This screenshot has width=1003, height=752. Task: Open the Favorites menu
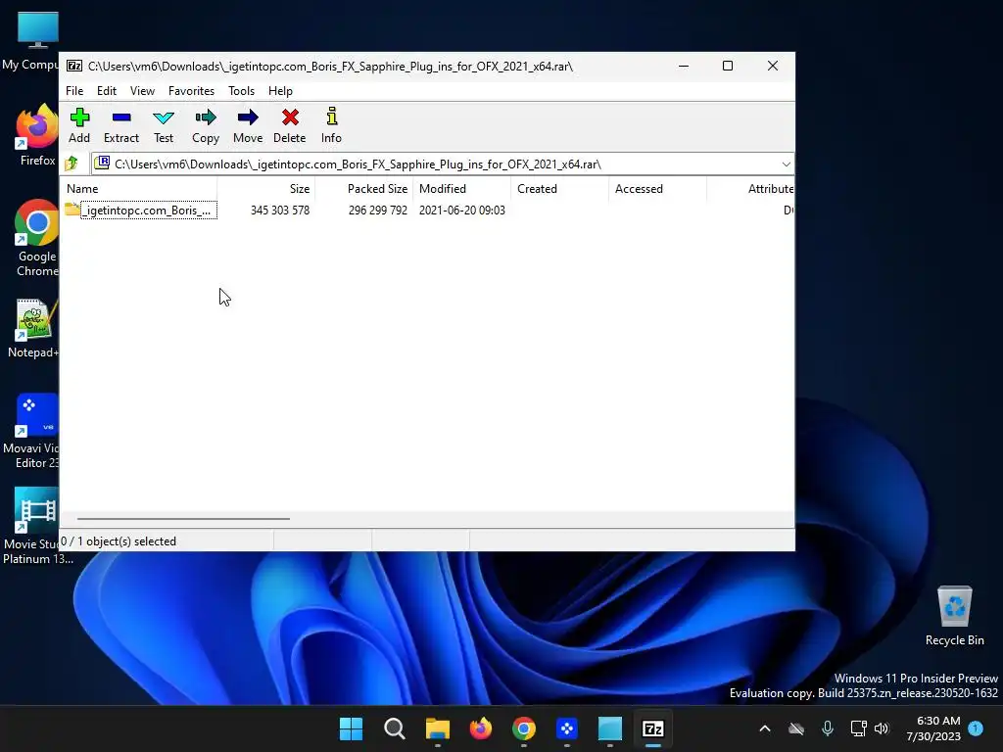191,91
